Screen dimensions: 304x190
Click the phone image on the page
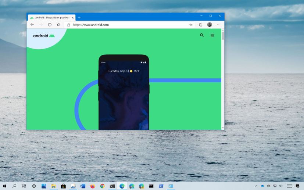tap(124, 92)
